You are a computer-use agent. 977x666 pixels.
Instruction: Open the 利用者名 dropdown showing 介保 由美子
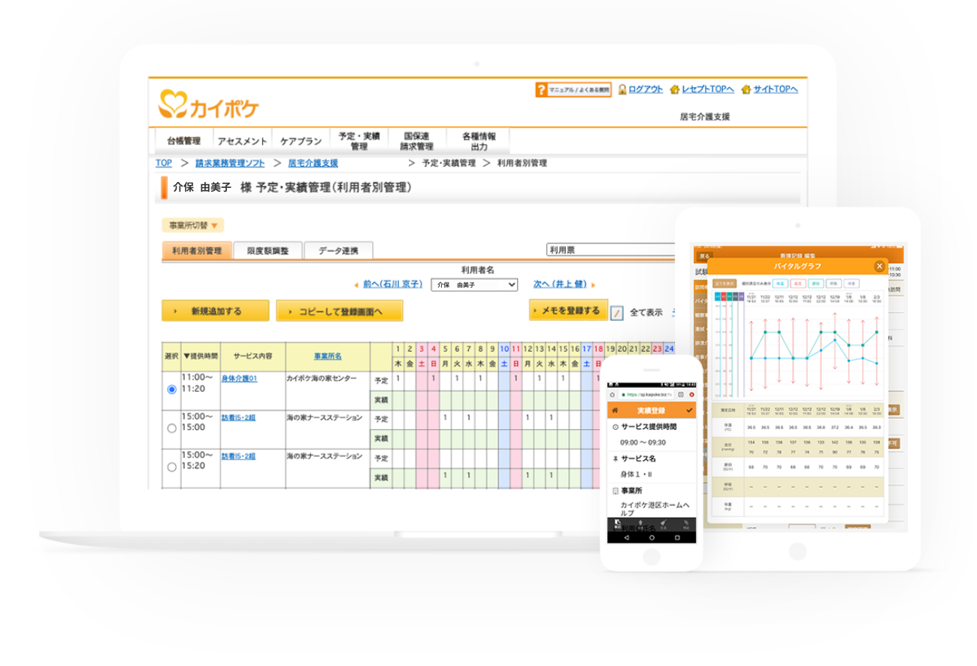coord(474,285)
